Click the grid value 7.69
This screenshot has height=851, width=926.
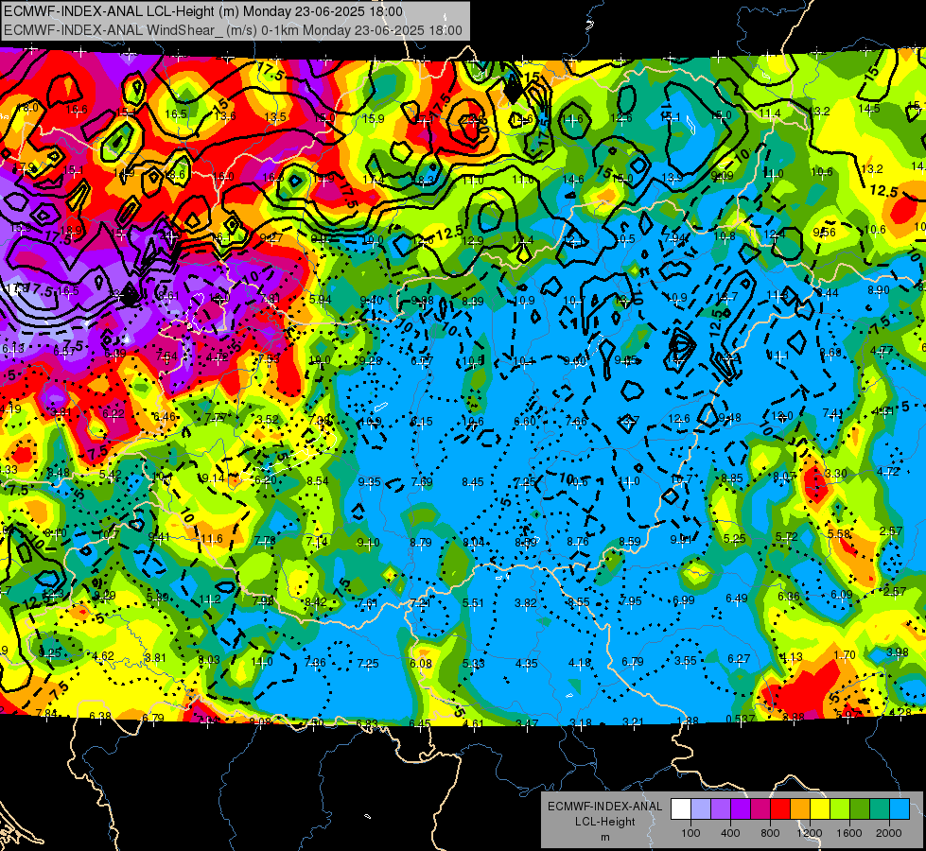click(x=422, y=481)
